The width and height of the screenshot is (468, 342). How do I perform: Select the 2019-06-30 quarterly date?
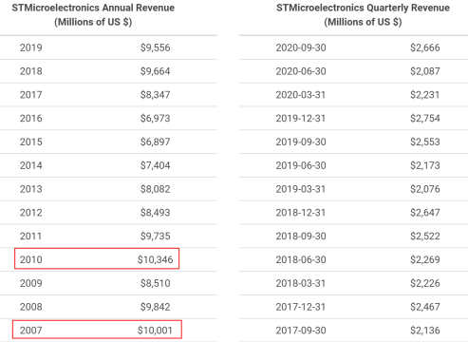[301, 165]
